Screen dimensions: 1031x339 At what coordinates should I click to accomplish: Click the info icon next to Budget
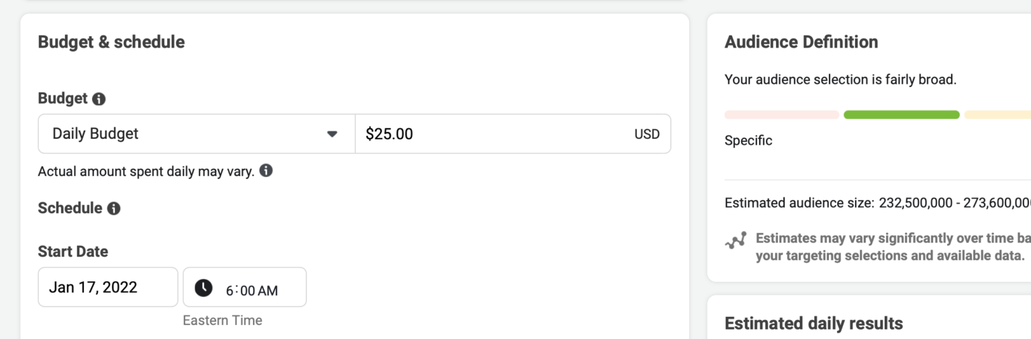pyautogui.click(x=99, y=99)
